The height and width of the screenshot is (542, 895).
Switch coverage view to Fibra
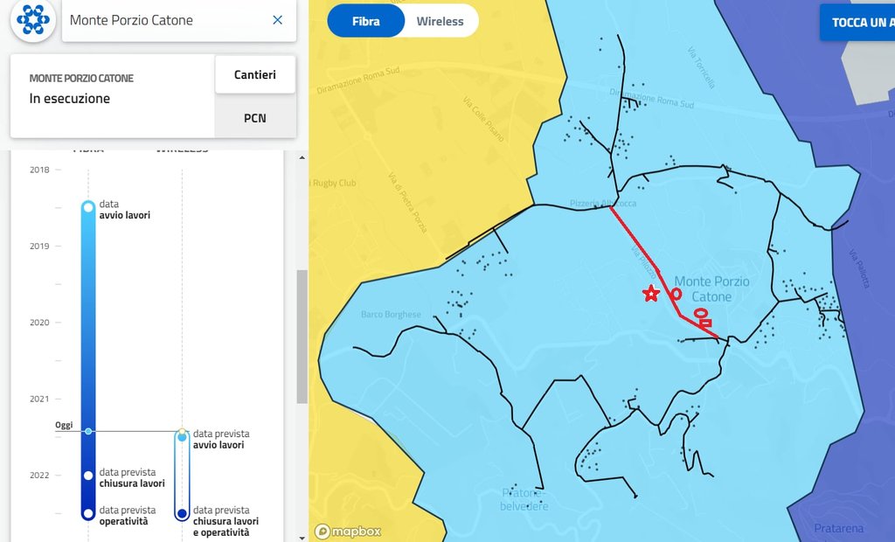point(365,21)
